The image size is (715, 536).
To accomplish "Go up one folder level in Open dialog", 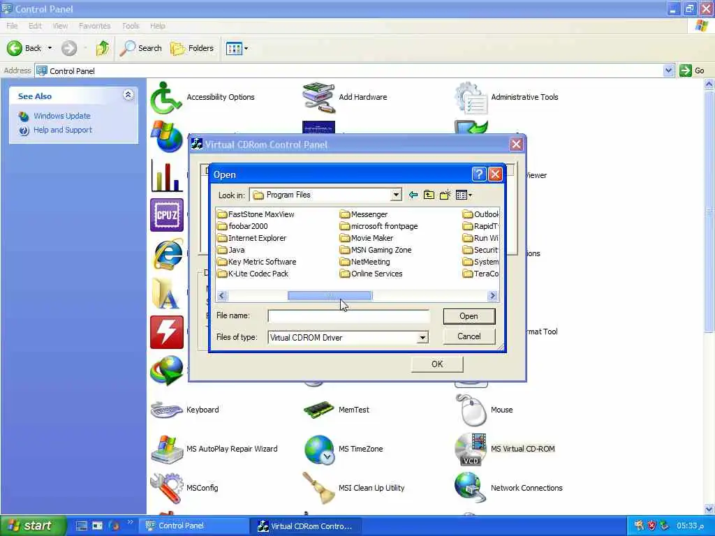I will [429, 195].
